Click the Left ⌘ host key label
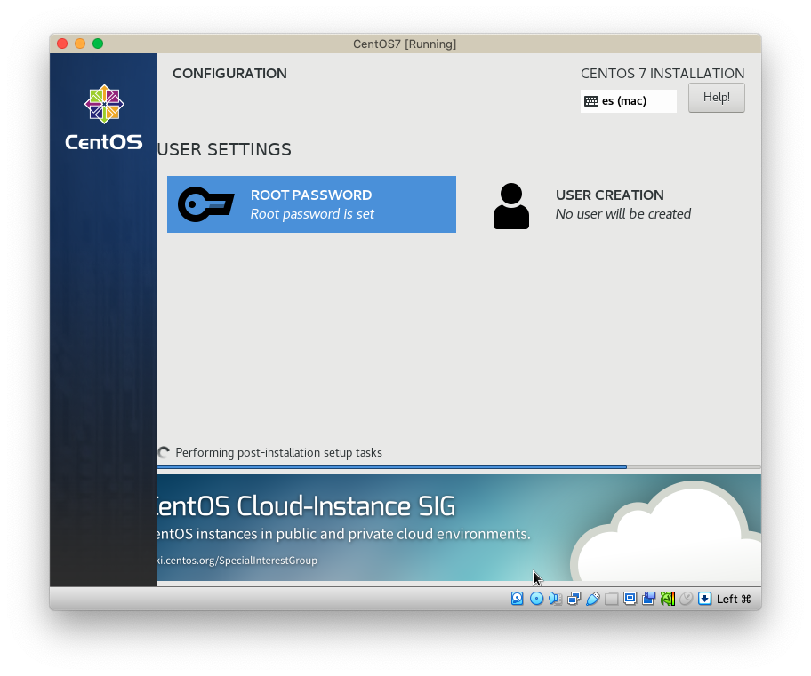Image resolution: width=811 pixels, height=676 pixels. [x=734, y=599]
